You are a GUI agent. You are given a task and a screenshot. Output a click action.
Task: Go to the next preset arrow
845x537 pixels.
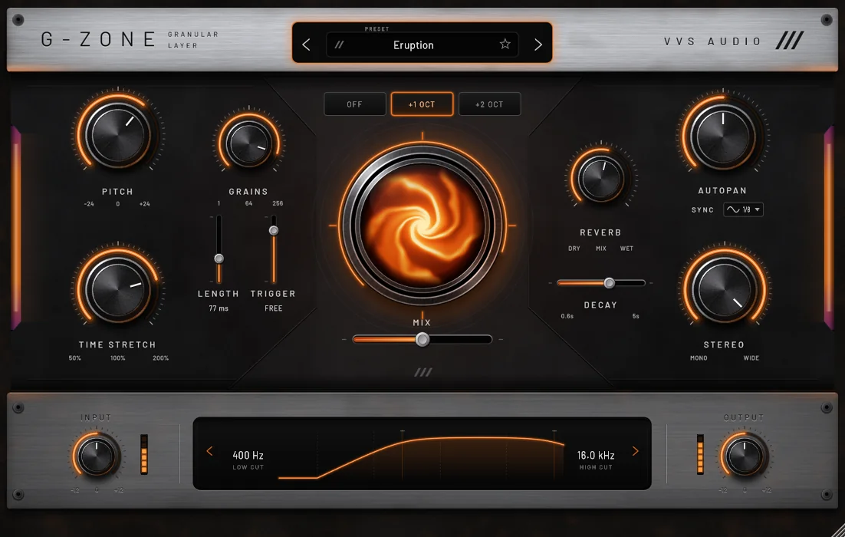[x=538, y=44]
